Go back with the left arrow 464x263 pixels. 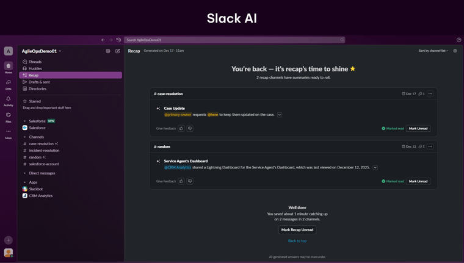coord(103,40)
